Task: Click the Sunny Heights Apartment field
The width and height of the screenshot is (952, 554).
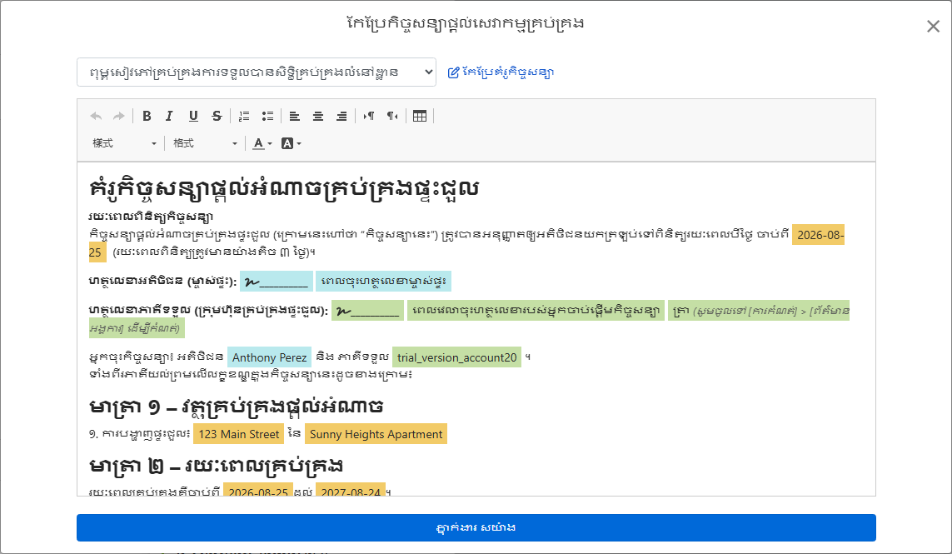Action: pyautogui.click(x=376, y=434)
